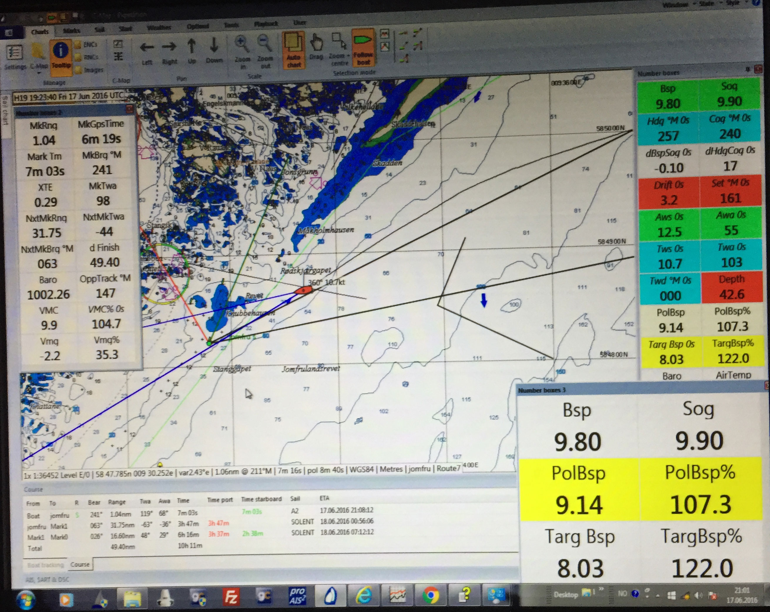Toggle the Follow boat mode

[363, 48]
